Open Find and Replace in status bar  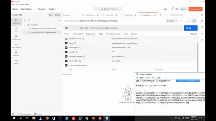[x=24, y=114]
